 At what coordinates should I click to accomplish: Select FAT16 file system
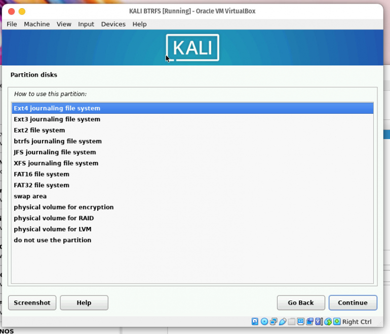[192, 174]
